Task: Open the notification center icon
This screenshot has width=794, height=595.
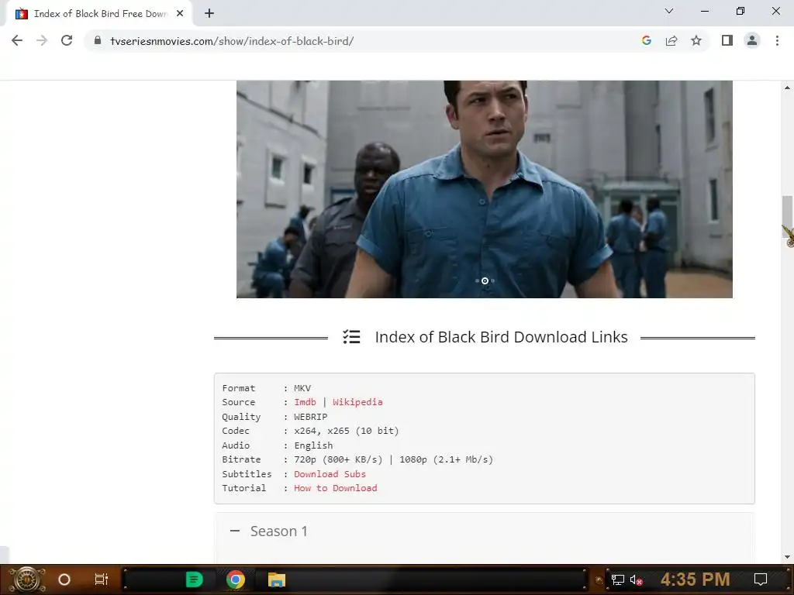Action: [x=761, y=580]
